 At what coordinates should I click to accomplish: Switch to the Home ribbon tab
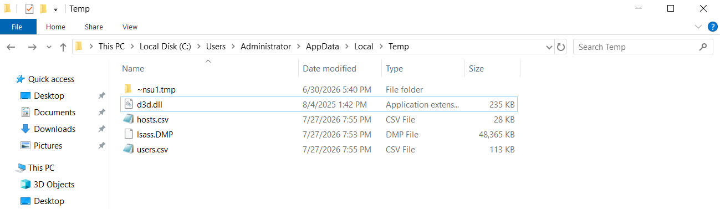(55, 27)
